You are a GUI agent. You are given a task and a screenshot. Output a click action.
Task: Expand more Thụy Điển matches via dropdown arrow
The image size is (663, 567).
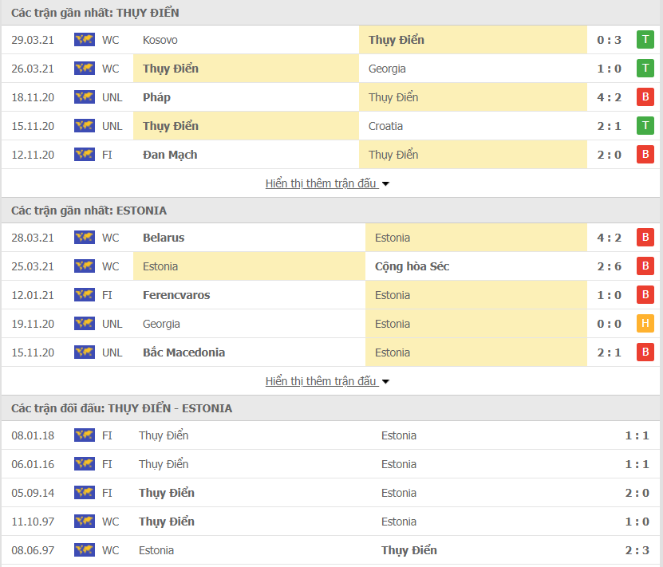tap(386, 184)
